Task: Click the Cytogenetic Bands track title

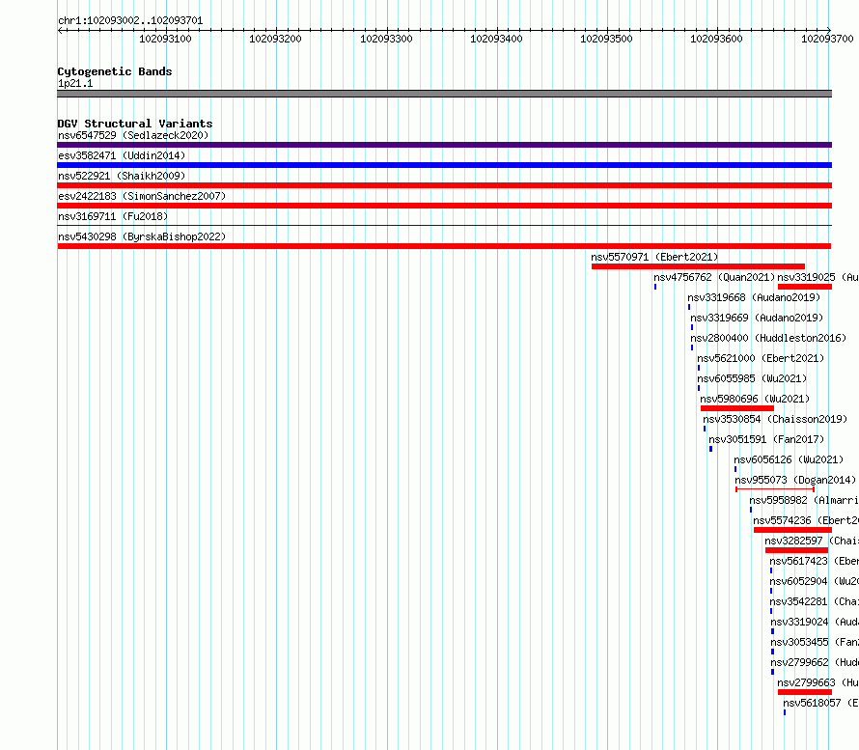Action: (115, 71)
